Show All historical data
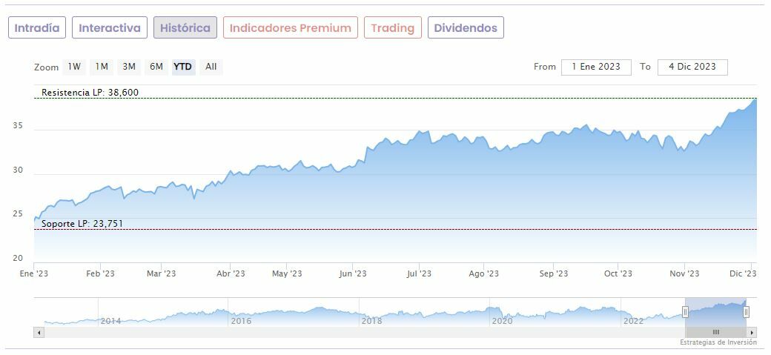Image resolution: width=771 pixels, height=355 pixels. tap(211, 67)
